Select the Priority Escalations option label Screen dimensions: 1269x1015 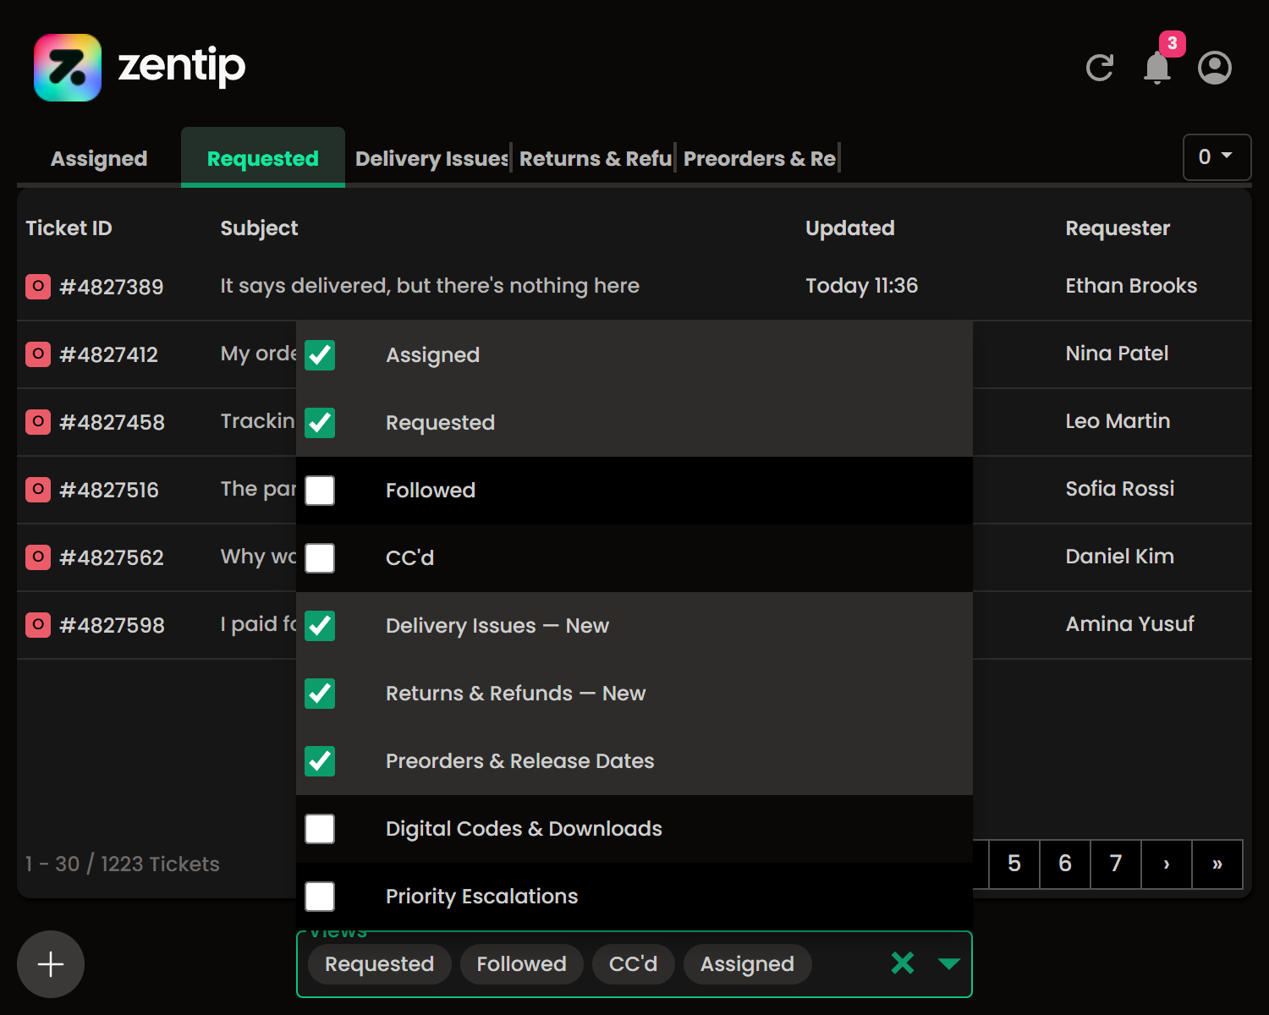pyautogui.click(x=481, y=897)
